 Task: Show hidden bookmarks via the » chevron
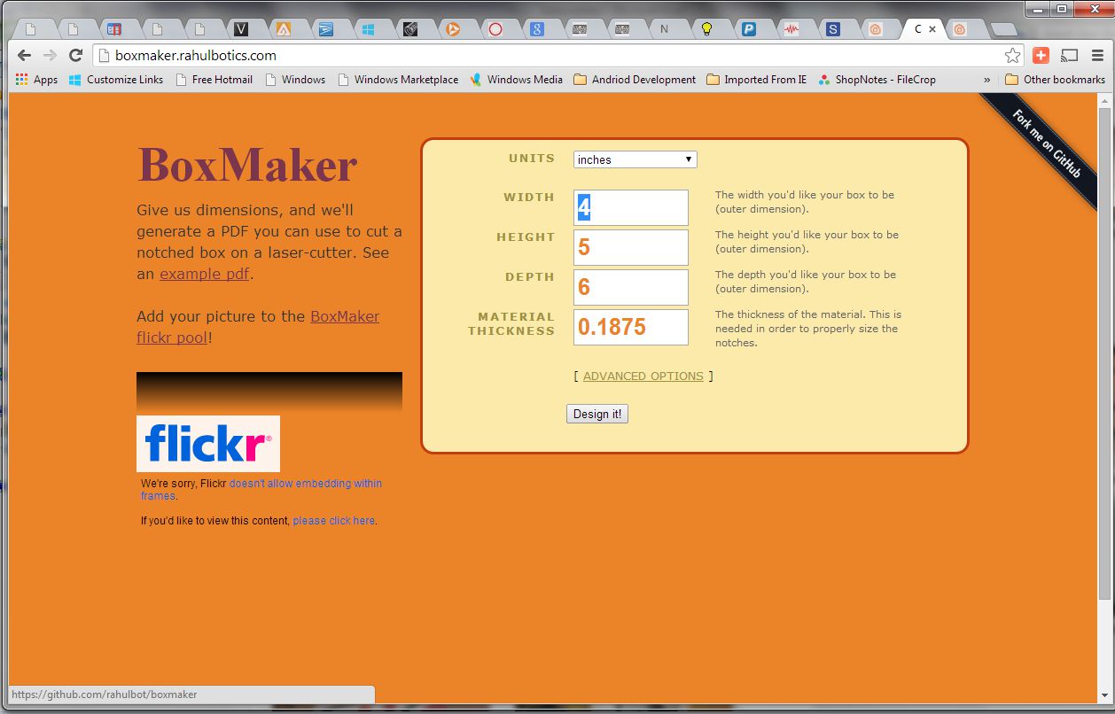click(987, 80)
